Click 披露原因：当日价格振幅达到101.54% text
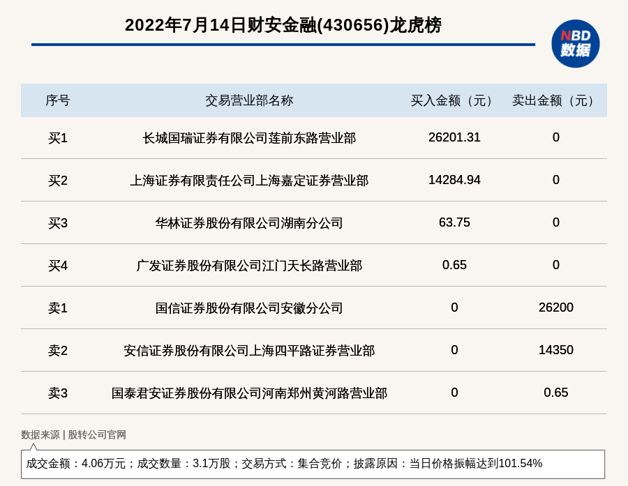Viewport: 628px width, 486px height. coord(448,464)
